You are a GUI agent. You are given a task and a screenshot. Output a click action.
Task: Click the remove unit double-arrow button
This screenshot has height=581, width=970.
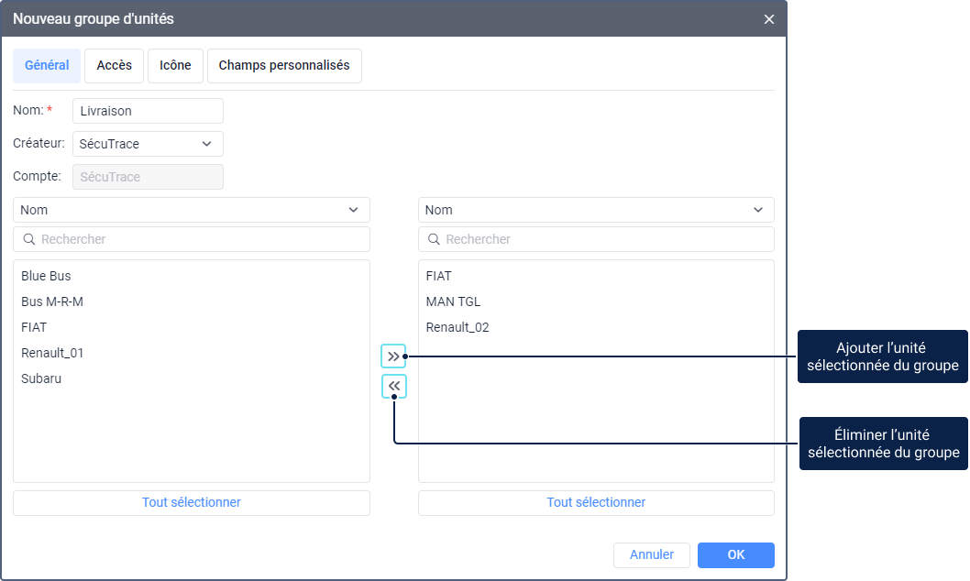tap(393, 387)
